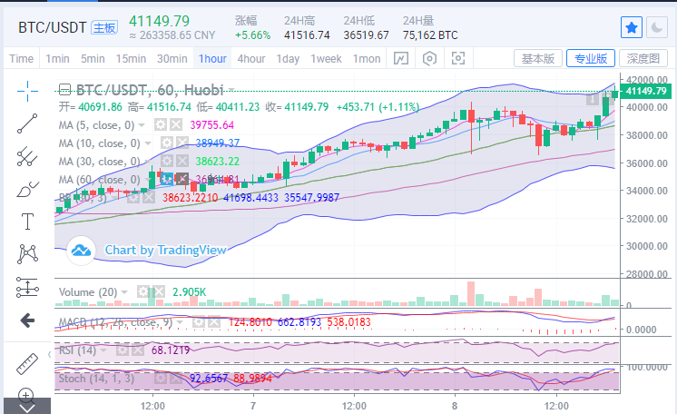This screenshot has height=414, width=677.
Task: Select the 30min interval tab
Action: [x=172, y=58]
